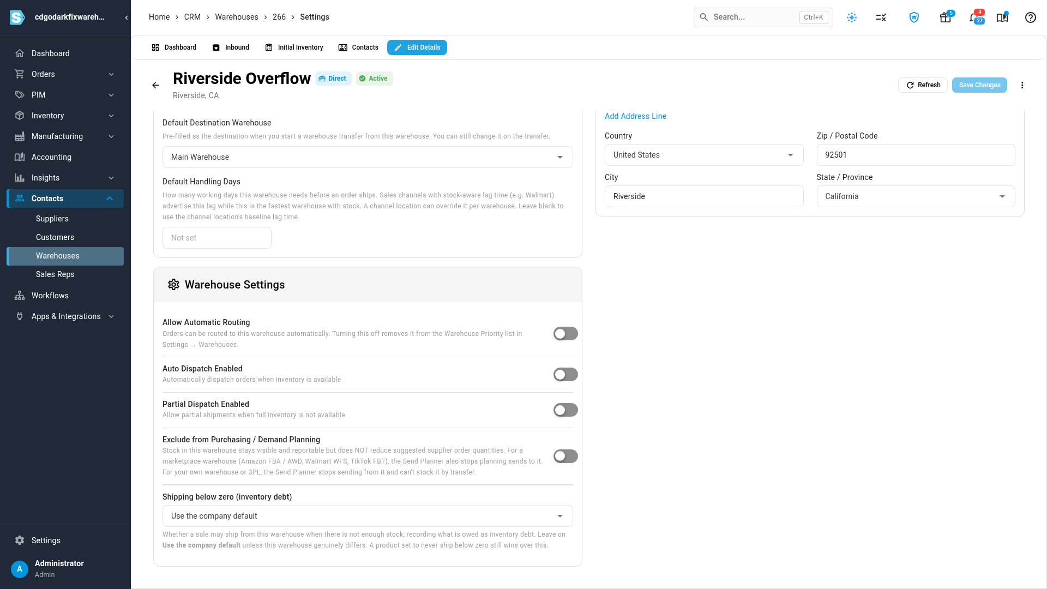Open the State / Province dropdown
The image size is (1047, 589).
coord(916,196)
